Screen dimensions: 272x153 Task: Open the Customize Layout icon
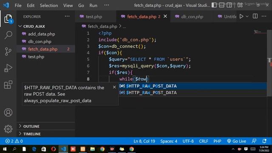240,5
